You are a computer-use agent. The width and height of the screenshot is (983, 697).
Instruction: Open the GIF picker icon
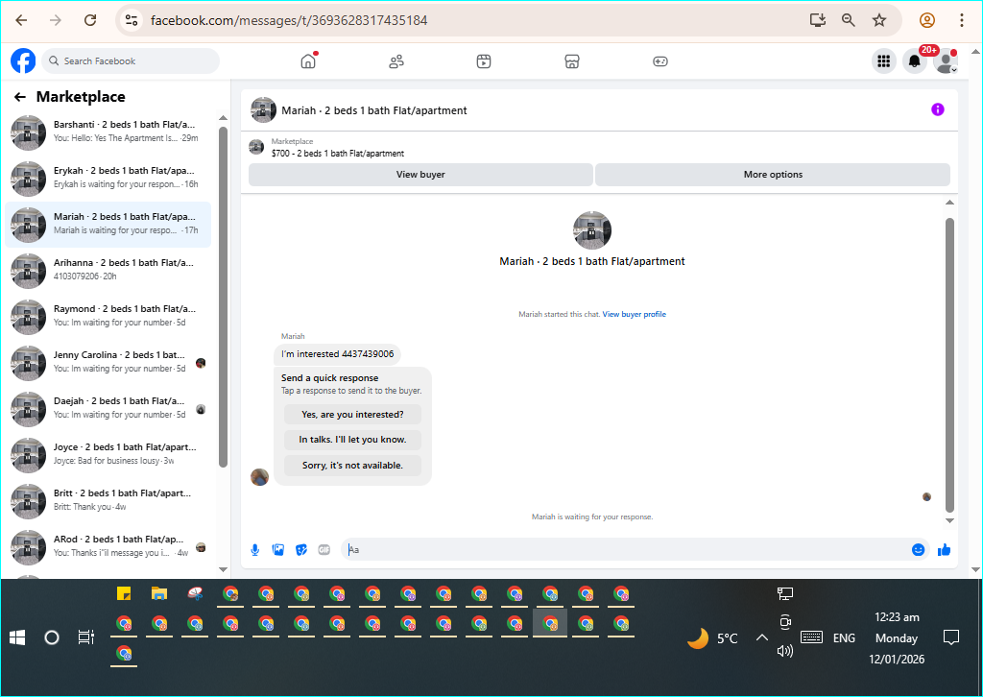click(x=324, y=550)
